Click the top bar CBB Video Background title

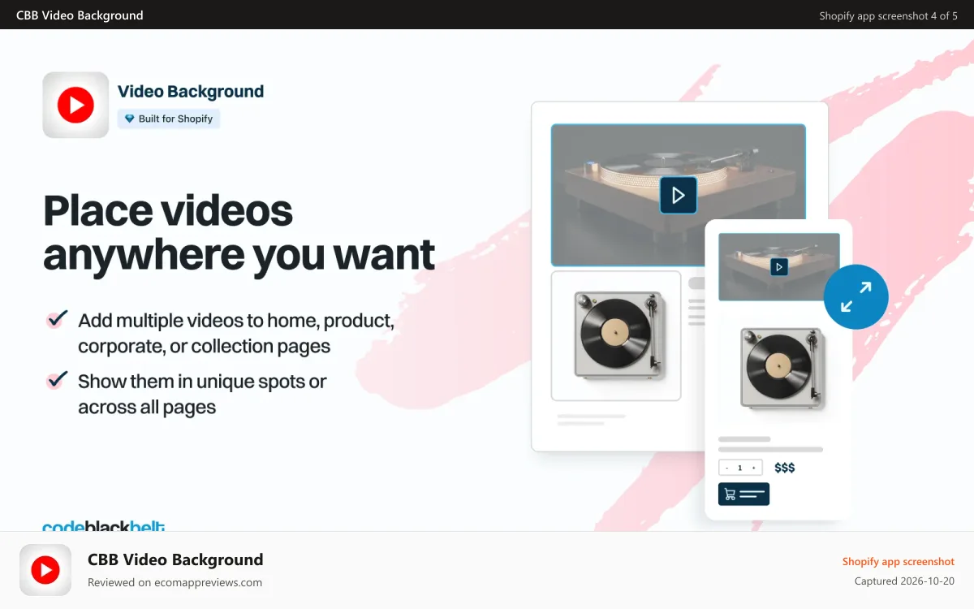pos(80,15)
